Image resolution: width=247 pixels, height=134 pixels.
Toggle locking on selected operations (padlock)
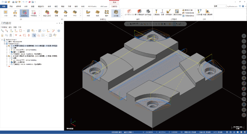coord(2,35)
